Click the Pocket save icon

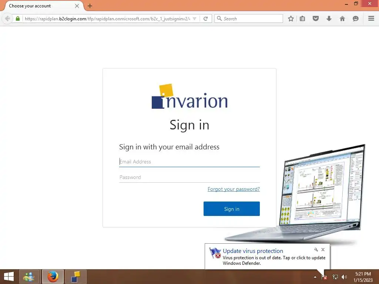pos(316,18)
